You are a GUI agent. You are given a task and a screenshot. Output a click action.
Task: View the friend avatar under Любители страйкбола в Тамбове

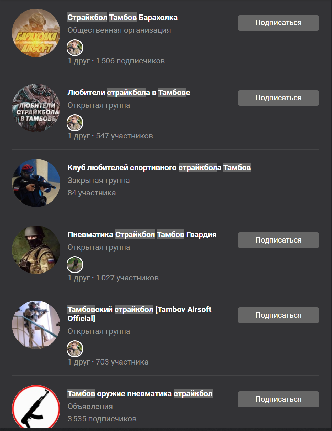75,123
